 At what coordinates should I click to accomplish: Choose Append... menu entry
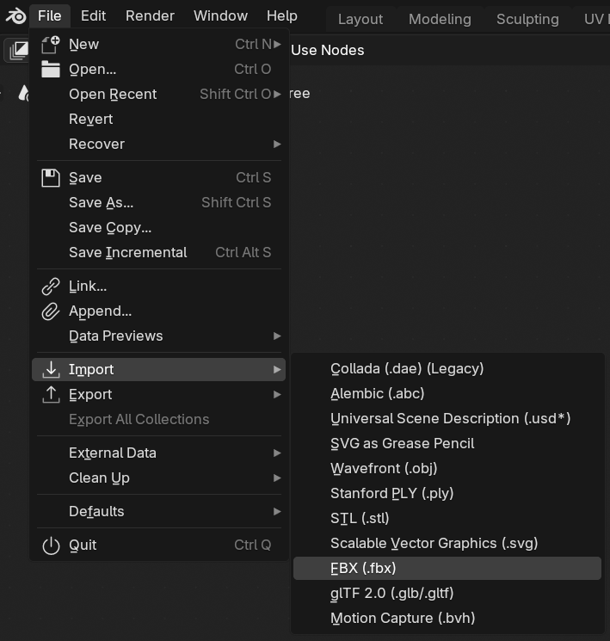(x=158, y=311)
